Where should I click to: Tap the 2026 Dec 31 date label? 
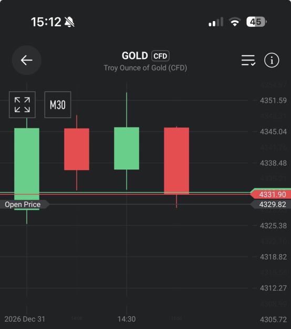(x=25, y=319)
